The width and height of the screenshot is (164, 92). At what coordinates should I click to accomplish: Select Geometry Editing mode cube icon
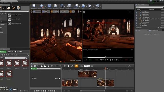[x=18, y=8]
